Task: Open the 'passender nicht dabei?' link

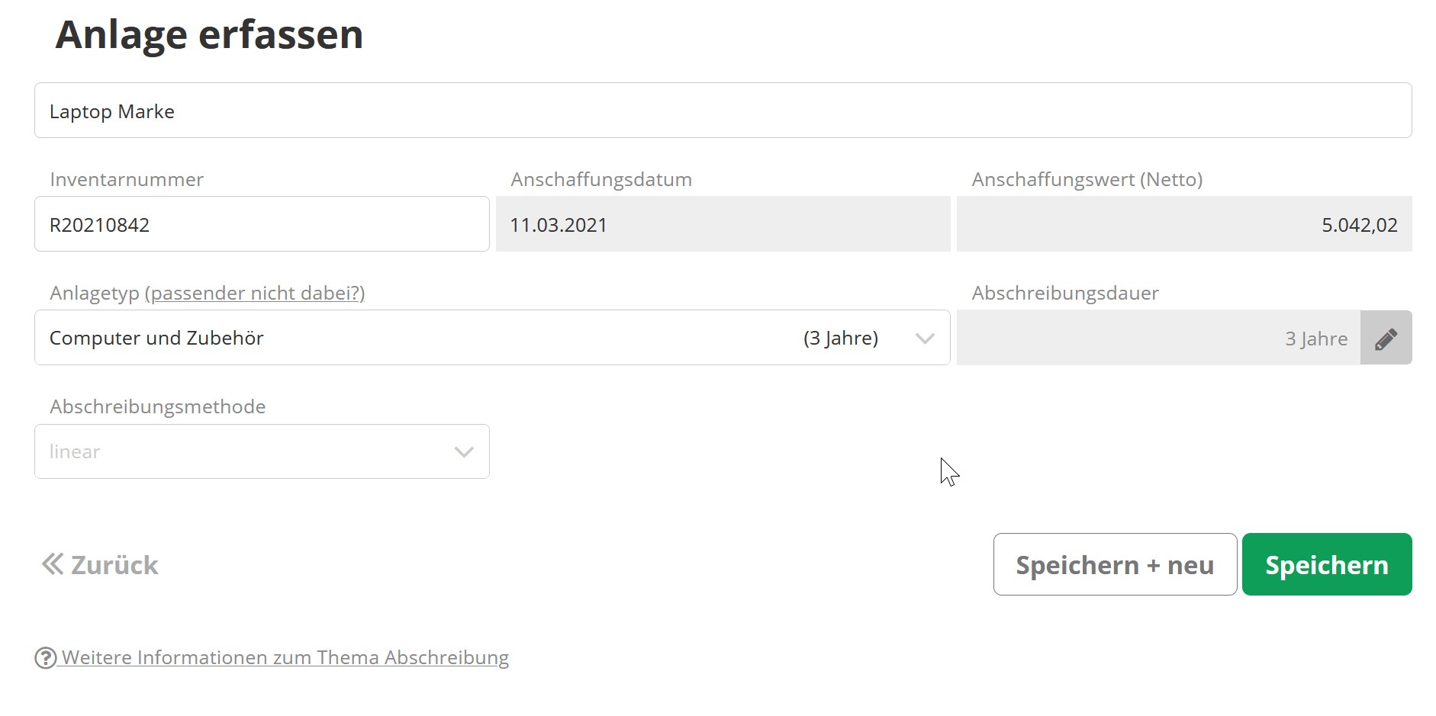Action: coord(255,294)
